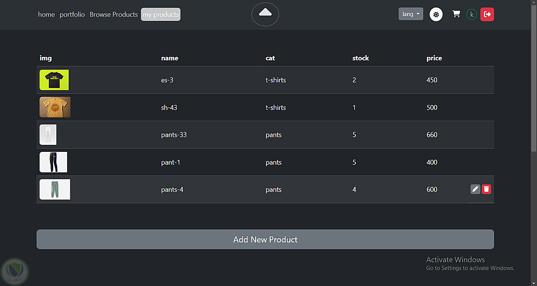Delete the pants-4 product
537x286 pixels.
[487, 189]
